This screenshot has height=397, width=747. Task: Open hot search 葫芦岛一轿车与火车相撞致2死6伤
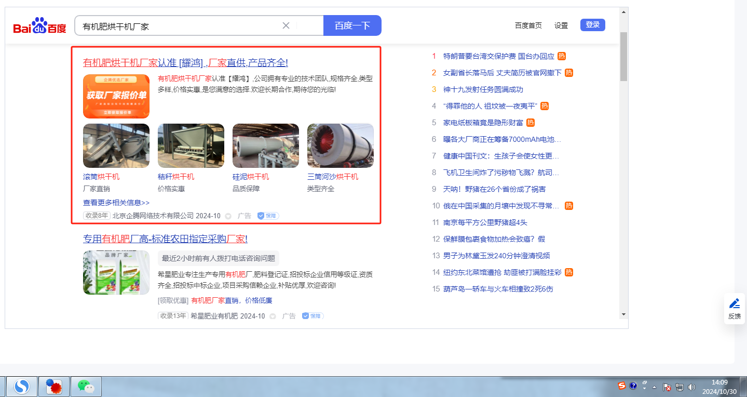pyautogui.click(x=498, y=289)
